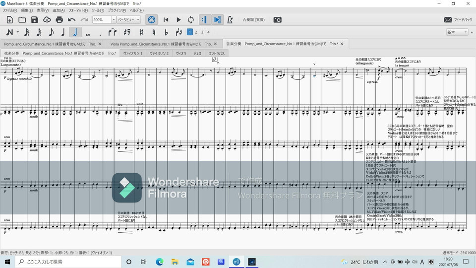Open the チェロ part tab
Viewport: 476px width, 268px height.
pos(197,54)
